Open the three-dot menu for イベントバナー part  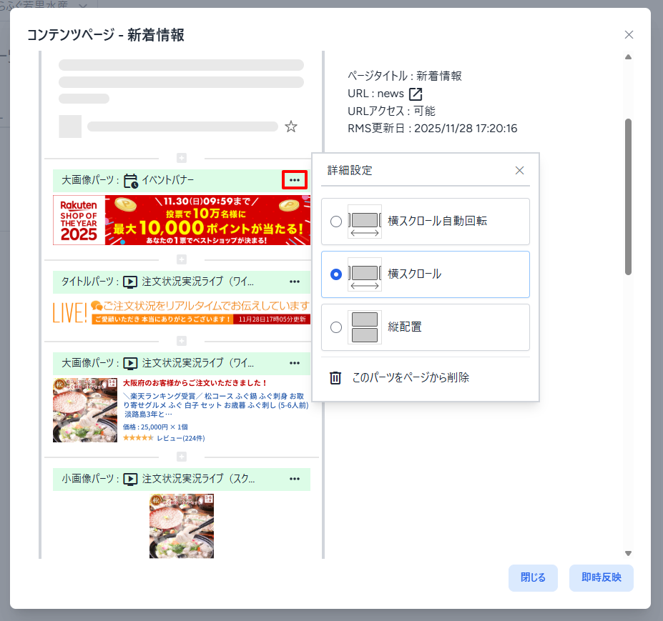point(295,181)
